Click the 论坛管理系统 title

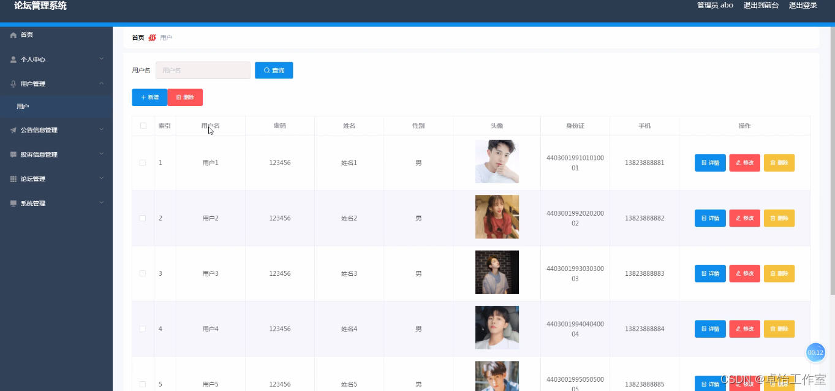pos(40,6)
